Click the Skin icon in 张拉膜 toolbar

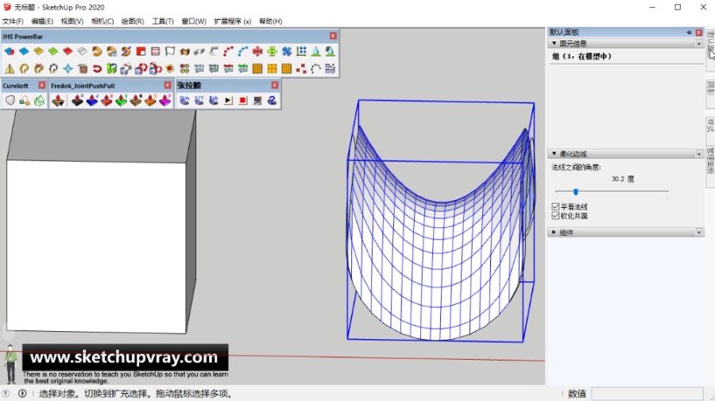click(184, 101)
